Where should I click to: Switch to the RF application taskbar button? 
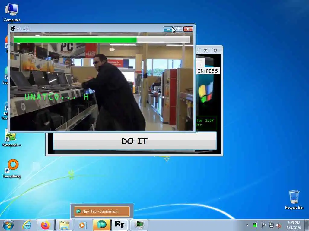point(120,225)
